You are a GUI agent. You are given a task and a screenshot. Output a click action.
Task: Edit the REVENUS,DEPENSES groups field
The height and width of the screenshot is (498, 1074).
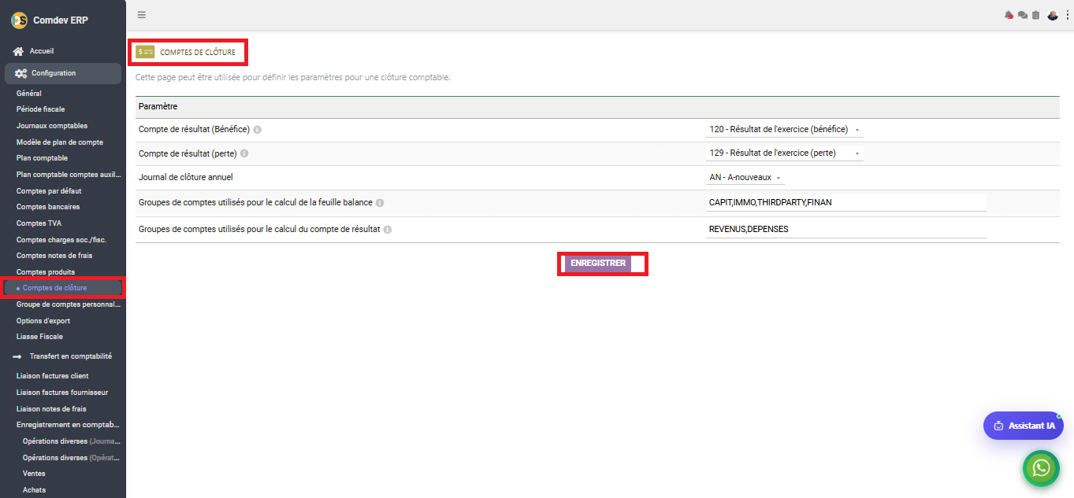click(846, 230)
